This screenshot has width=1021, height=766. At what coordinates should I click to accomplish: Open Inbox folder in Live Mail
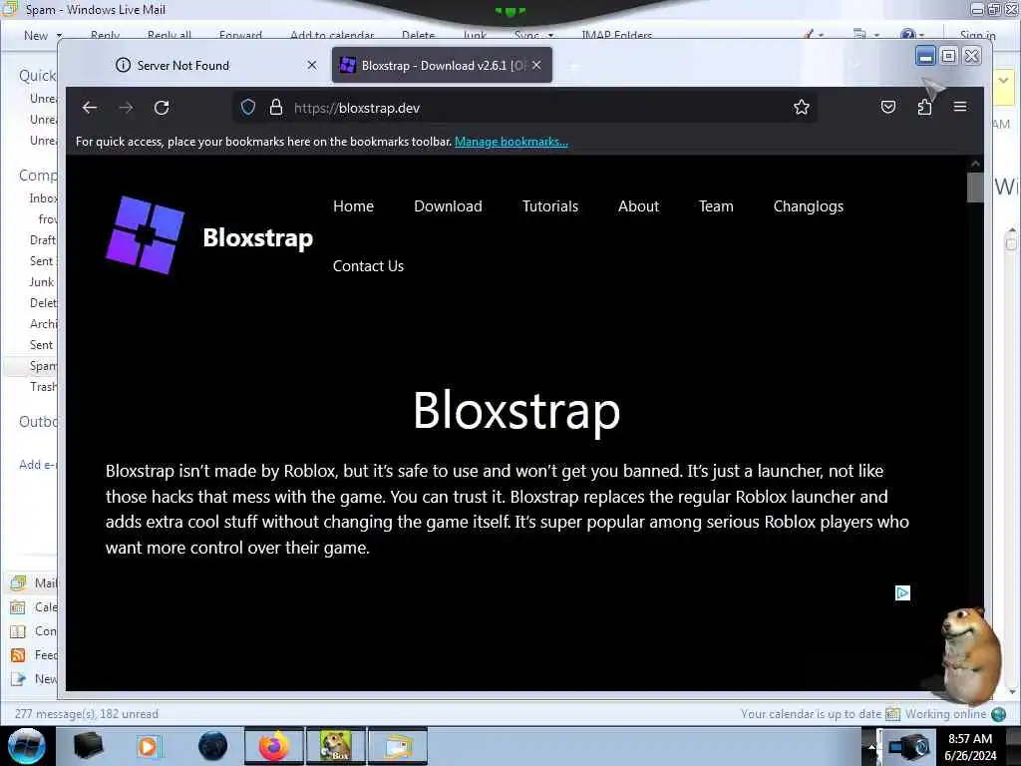point(43,198)
